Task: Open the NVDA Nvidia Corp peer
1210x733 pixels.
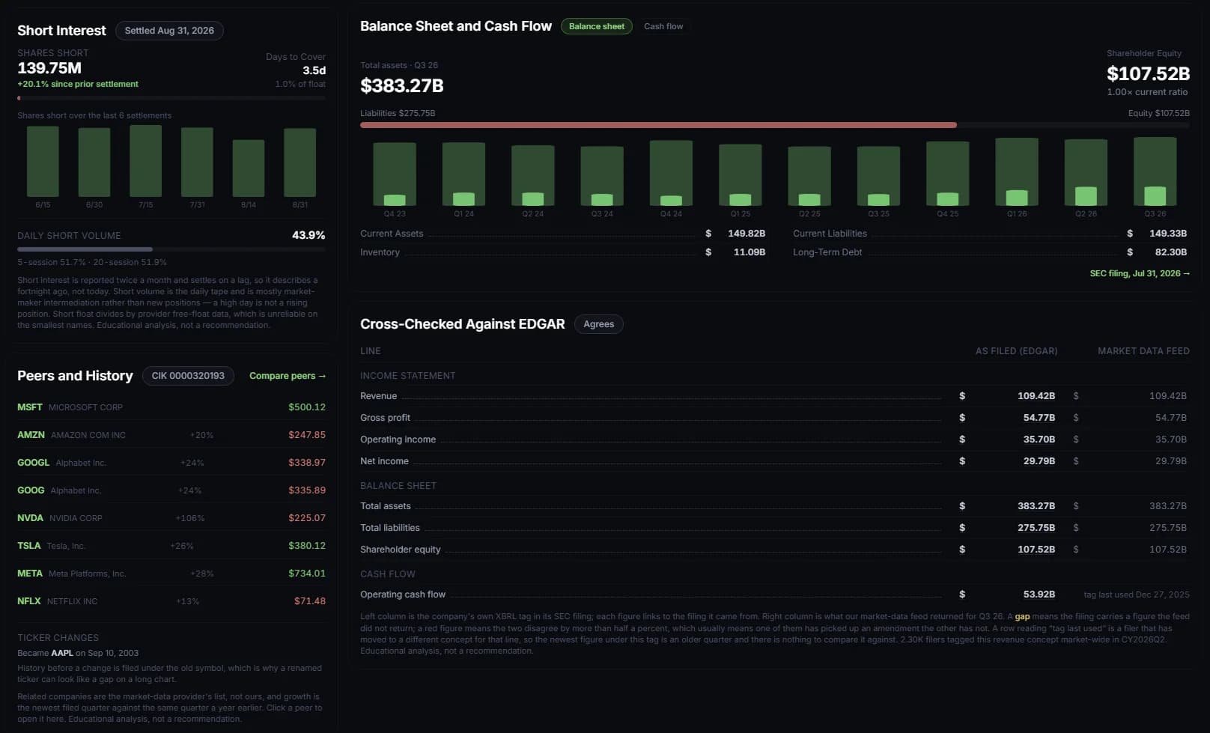Action: click(x=171, y=518)
